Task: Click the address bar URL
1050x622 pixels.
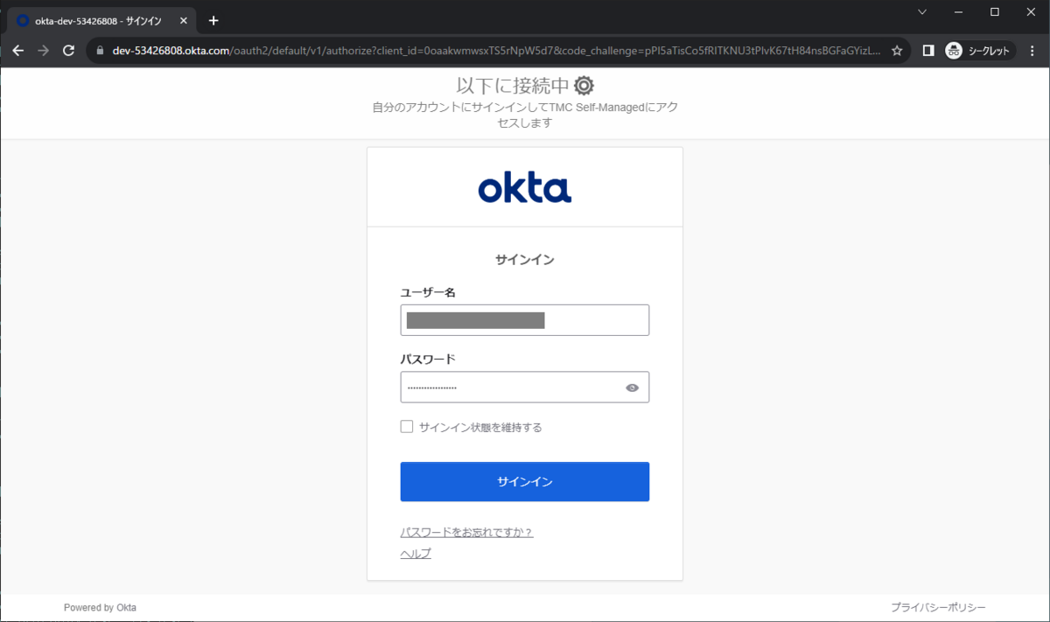Action: [x=496, y=51]
